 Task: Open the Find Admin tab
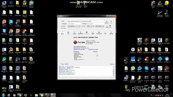pyautogui.click(x=99, y=33)
